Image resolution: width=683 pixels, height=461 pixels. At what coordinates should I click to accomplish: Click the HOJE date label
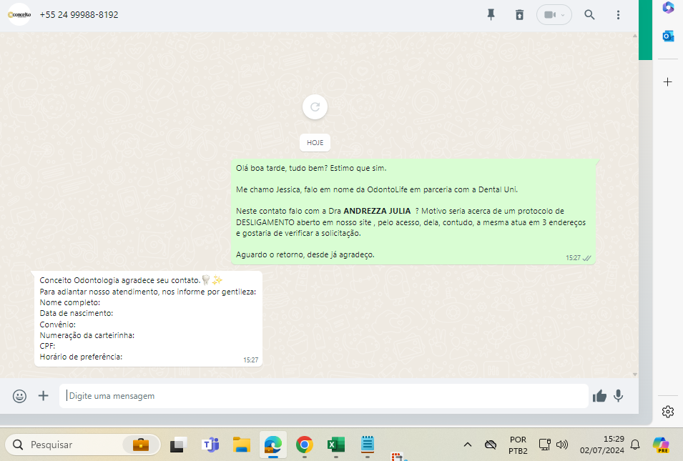click(315, 143)
